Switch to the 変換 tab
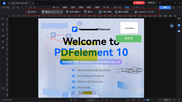The width and height of the screenshot is (182, 102). tap(81, 7)
